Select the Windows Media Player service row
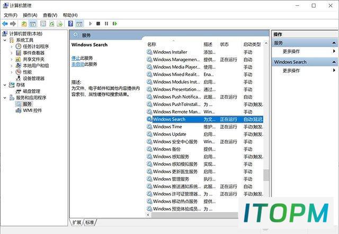Image resolution: width=339 pixels, height=234 pixels. pos(204,67)
